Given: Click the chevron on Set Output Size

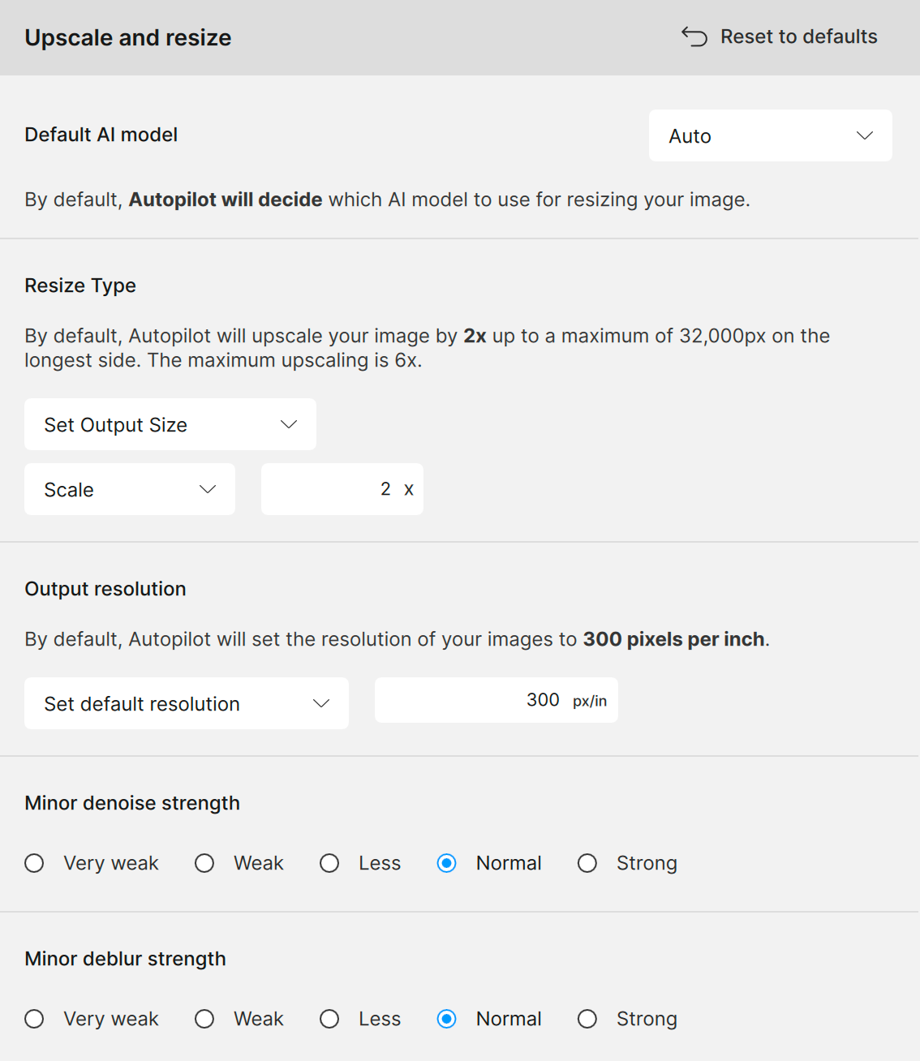Looking at the screenshot, I should 289,424.
